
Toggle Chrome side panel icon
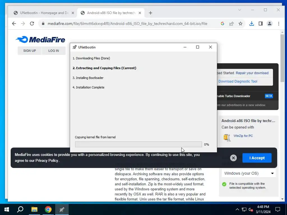(261, 24)
